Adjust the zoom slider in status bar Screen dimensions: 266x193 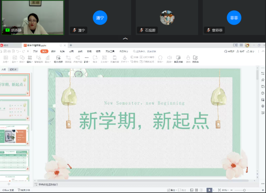(244, 190)
